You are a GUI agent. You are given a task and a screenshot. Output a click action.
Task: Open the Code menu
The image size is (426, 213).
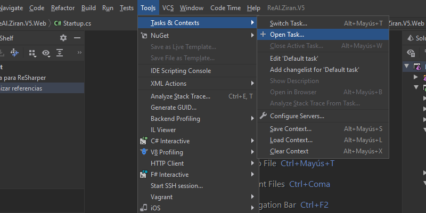point(37,8)
